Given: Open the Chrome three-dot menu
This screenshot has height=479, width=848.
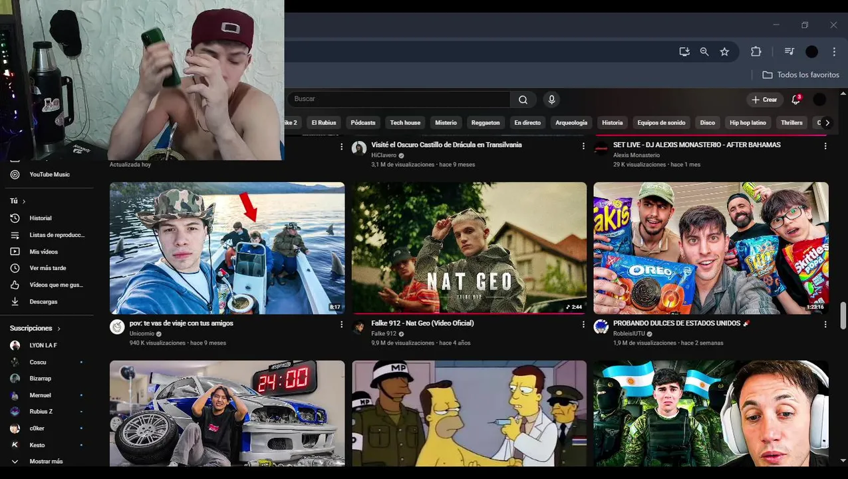Looking at the screenshot, I should pyautogui.click(x=834, y=52).
